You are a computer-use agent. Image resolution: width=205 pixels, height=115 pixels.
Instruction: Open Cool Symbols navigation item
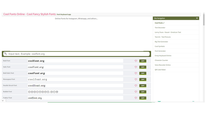[160, 47]
